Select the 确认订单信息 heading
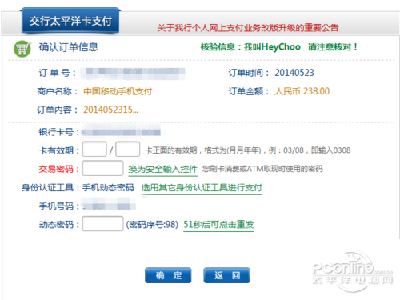The width and height of the screenshot is (400, 300). click(x=69, y=47)
